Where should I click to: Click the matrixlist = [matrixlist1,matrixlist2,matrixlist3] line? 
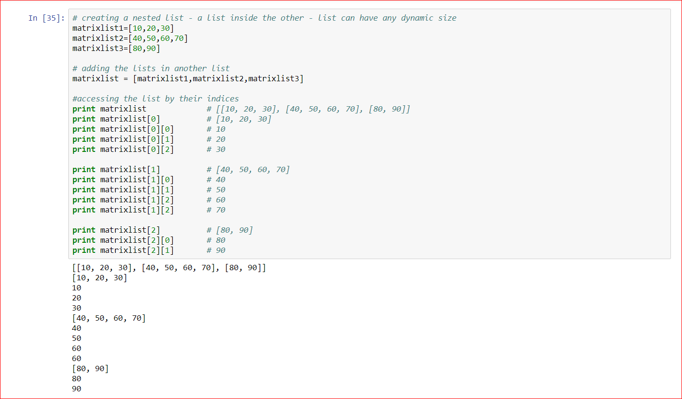point(188,79)
